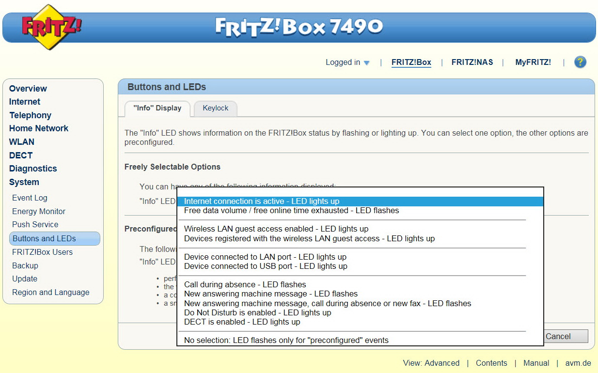598x373 pixels.
Task: Open the Diagnostics sidebar menu
Action: pos(33,169)
